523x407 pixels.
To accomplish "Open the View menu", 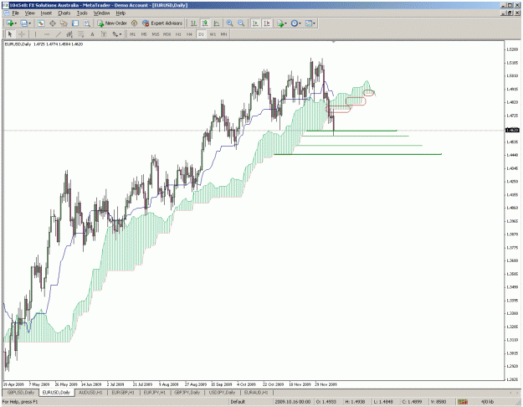I will point(29,13).
